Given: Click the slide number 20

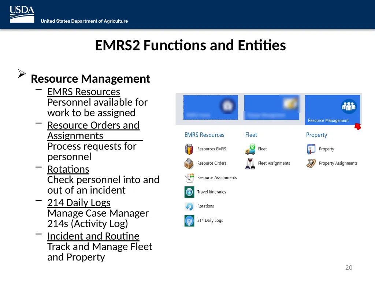Looking at the screenshot, I should (x=349, y=267).
